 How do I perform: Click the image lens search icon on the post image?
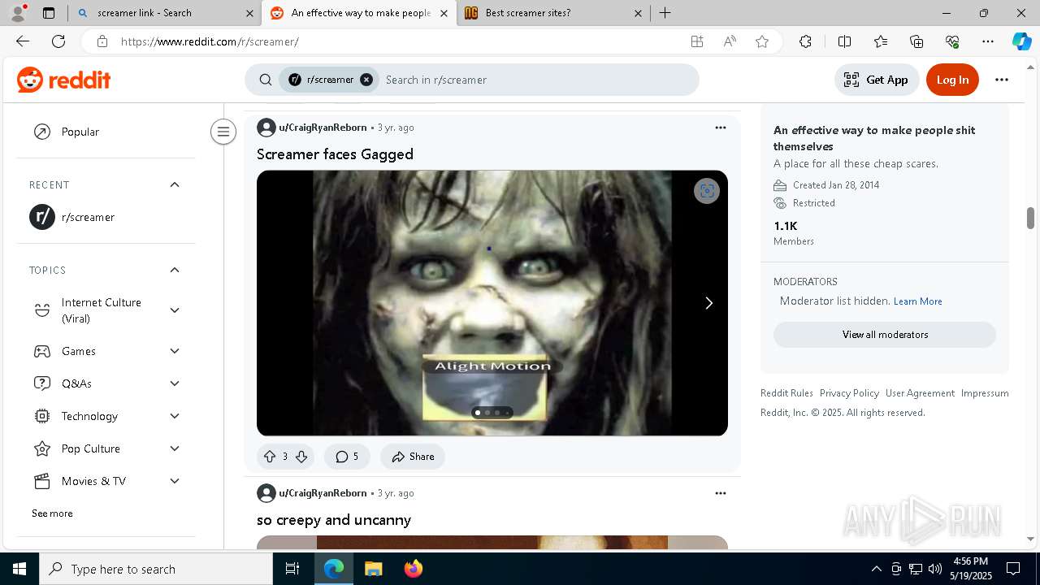point(707,191)
